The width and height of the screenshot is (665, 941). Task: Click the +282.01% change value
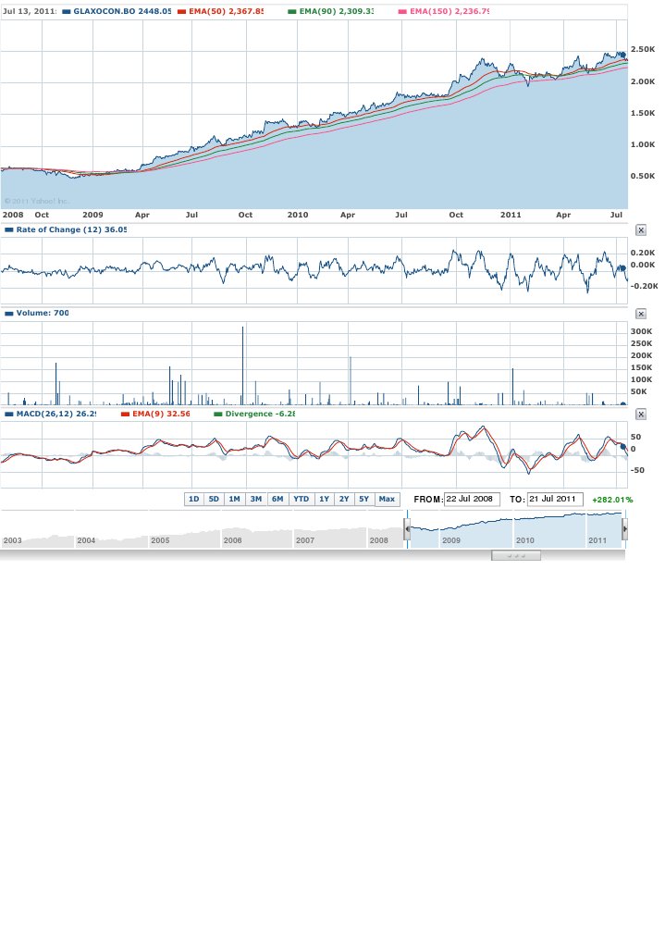click(x=612, y=500)
